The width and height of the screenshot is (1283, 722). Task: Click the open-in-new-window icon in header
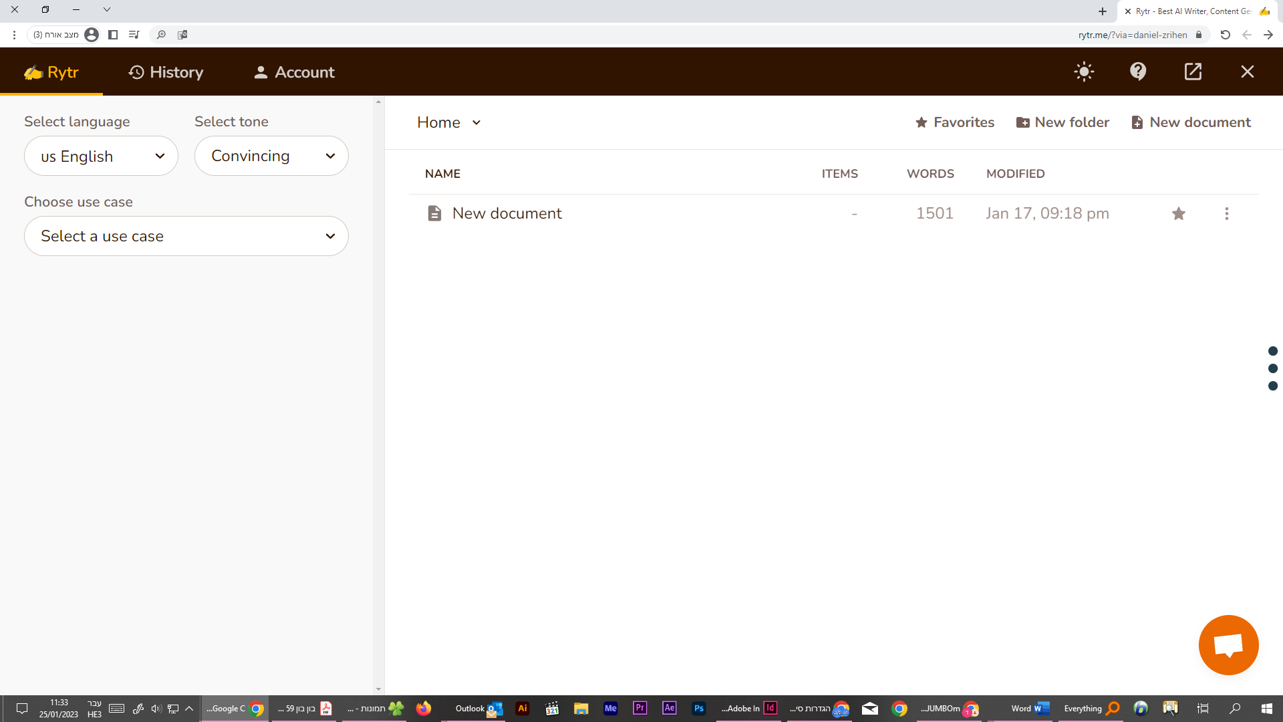click(x=1193, y=72)
